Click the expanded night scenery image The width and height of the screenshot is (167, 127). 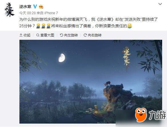91,82
